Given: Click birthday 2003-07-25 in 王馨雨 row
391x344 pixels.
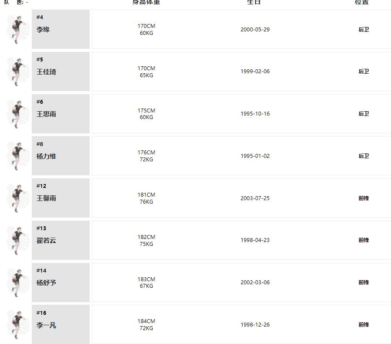Looking at the screenshot, I should click(255, 198).
